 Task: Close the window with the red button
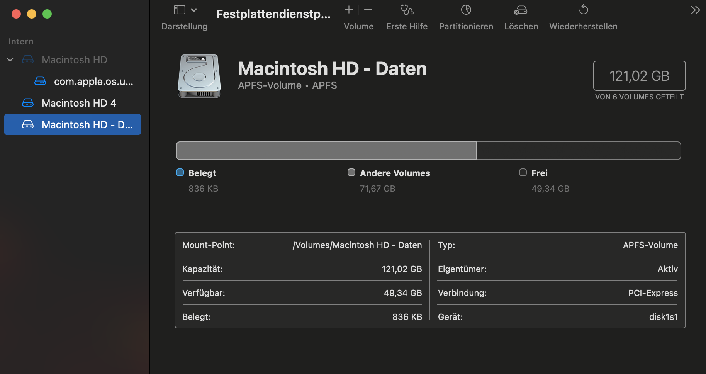click(x=16, y=14)
